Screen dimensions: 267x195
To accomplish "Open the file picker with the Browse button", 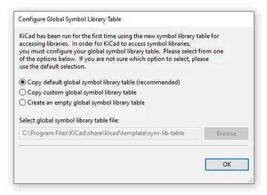I will (226, 133).
